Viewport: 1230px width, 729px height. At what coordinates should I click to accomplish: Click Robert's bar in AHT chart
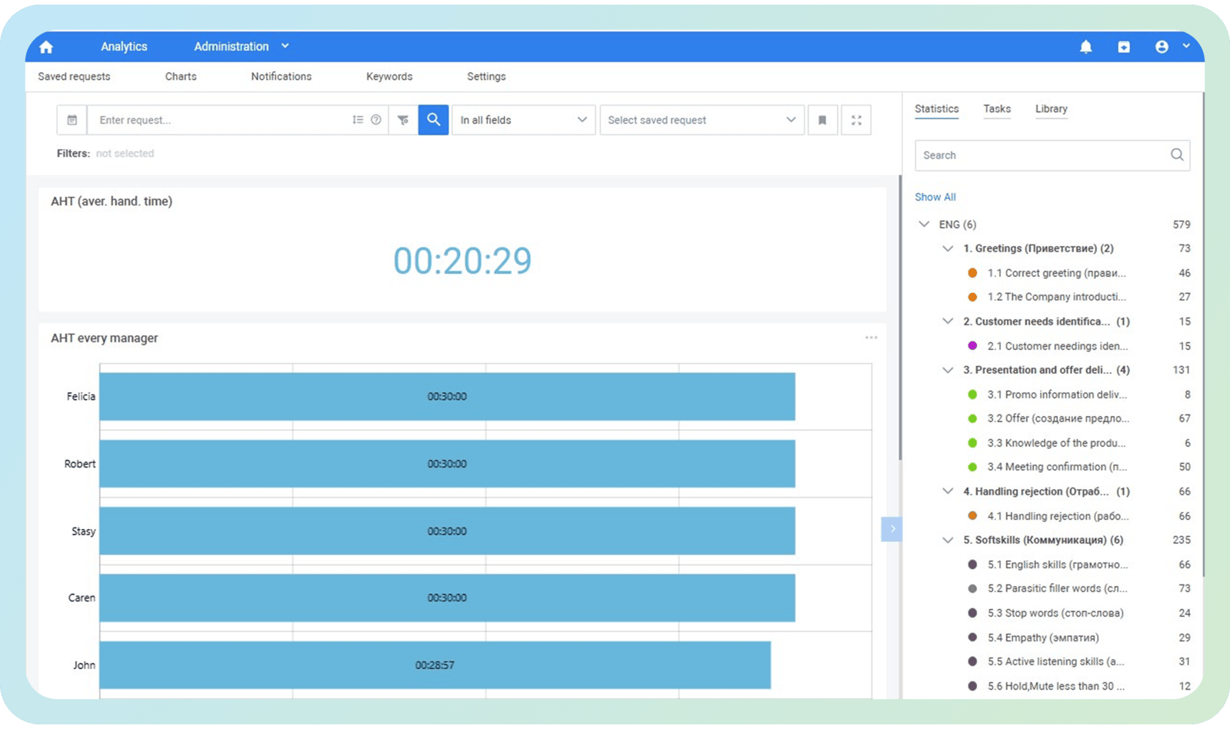point(447,464)
